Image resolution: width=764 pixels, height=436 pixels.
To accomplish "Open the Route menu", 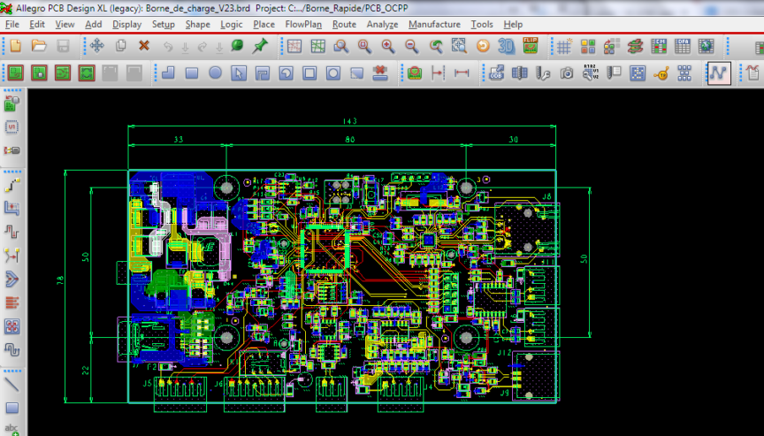I will pos(344,25).
